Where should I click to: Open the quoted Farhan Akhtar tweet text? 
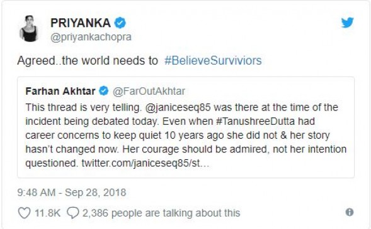[186, 136]
